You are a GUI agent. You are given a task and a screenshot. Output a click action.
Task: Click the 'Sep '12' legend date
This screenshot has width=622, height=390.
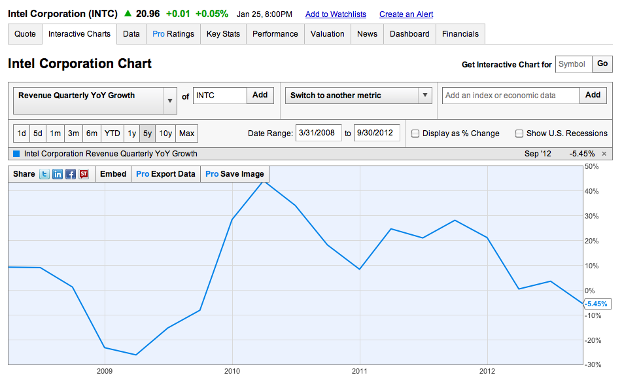point(538,154)
